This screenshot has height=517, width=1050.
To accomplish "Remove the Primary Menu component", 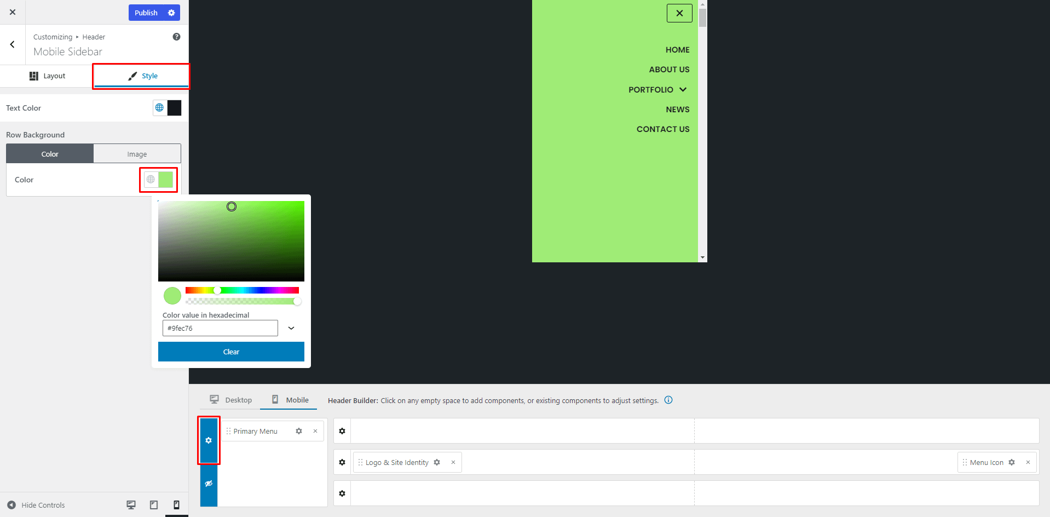I will click(x=315, y=431).
